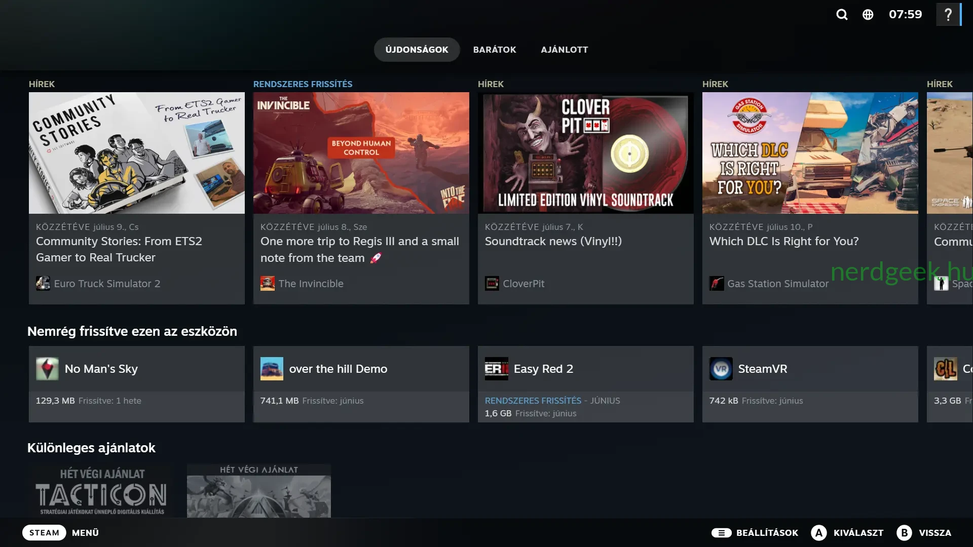Select the No Man's Sky update title

pyautogui.click(x=101, y=369)
